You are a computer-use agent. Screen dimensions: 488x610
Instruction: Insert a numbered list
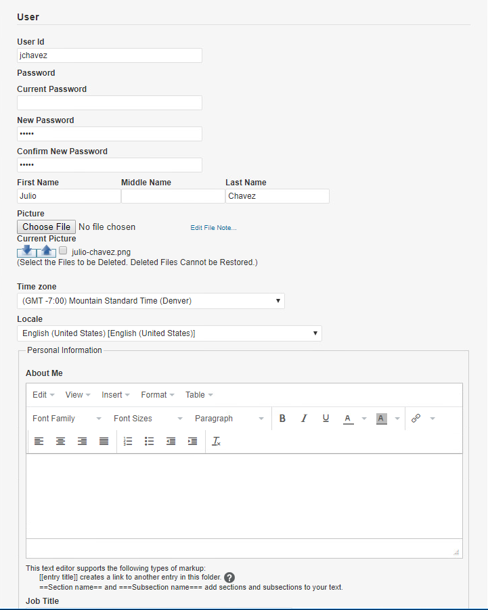[x=128, y=441]
